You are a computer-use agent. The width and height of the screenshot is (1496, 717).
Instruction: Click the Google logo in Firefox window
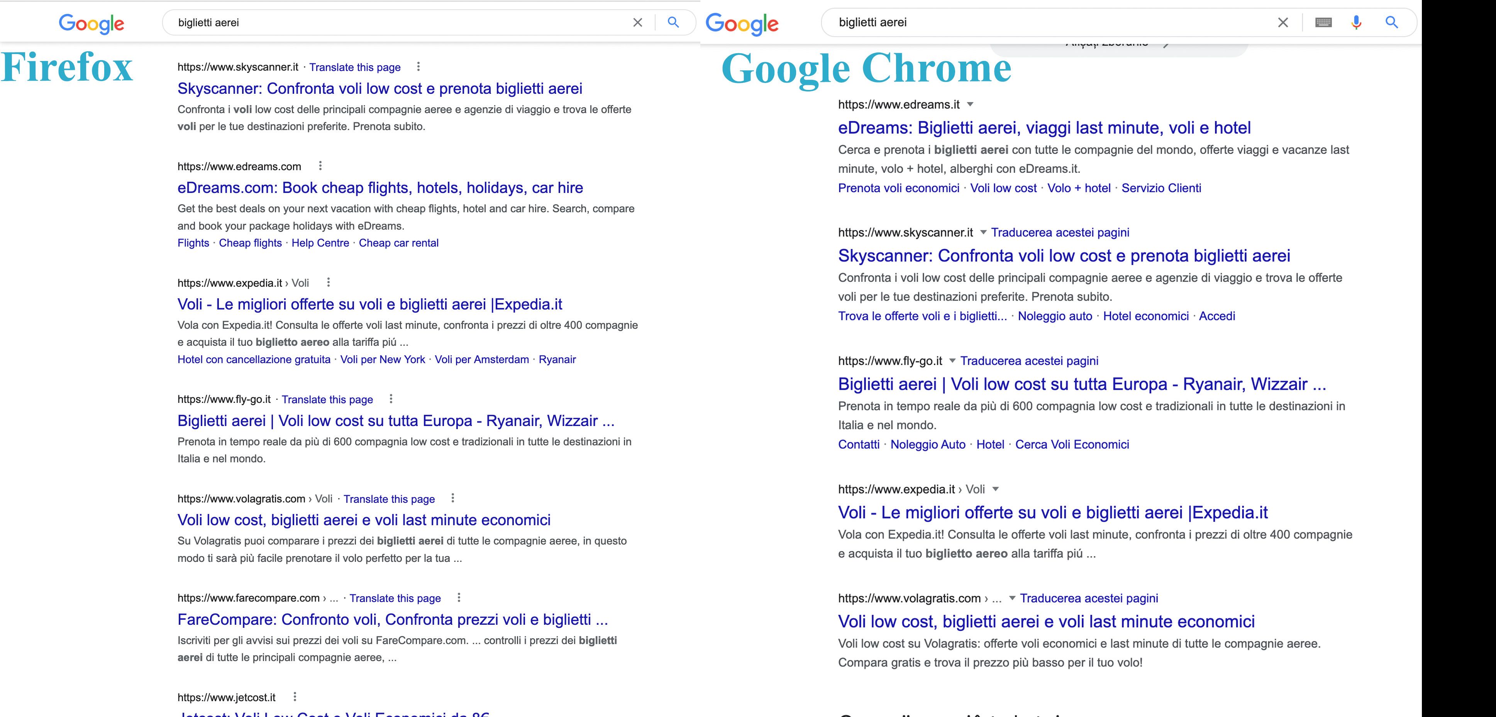(91, 23)
